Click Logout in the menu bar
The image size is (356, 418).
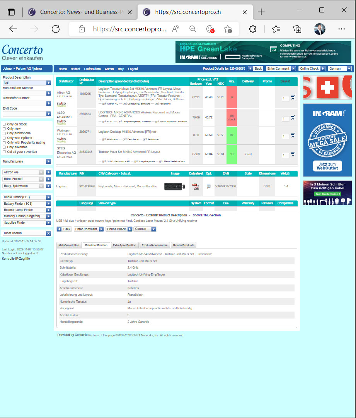[x=133, y=69]
